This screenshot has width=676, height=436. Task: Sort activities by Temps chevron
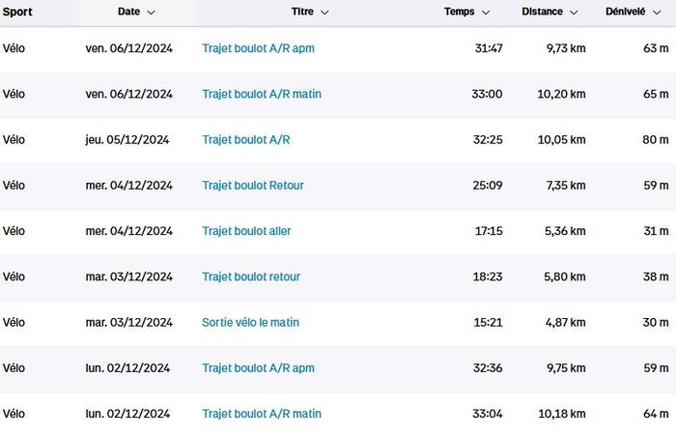[486, 13]
